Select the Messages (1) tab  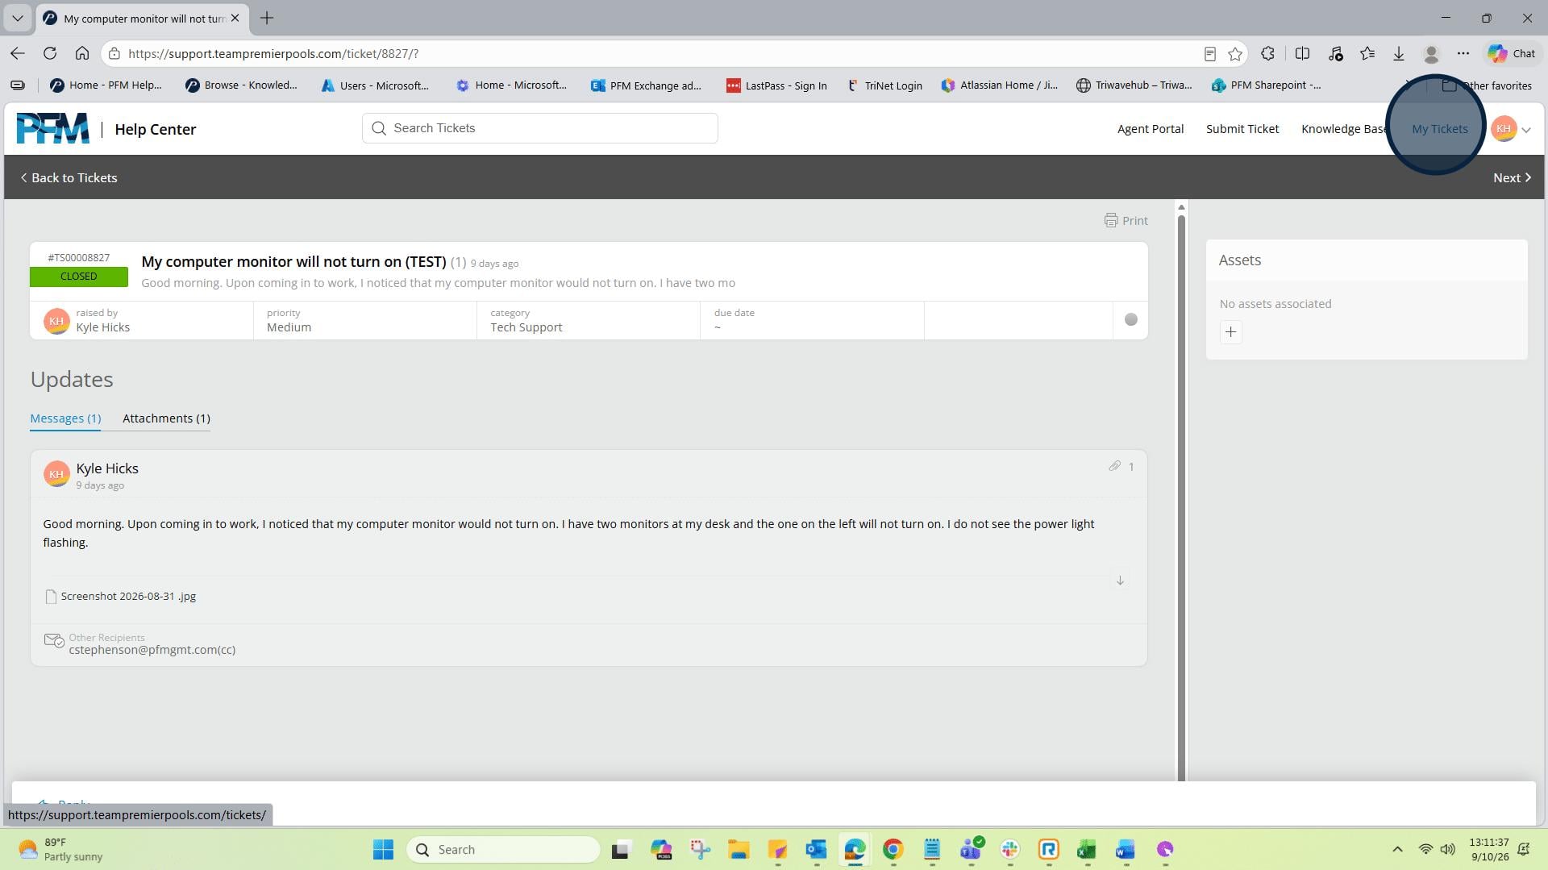click(x=65, y=418)
